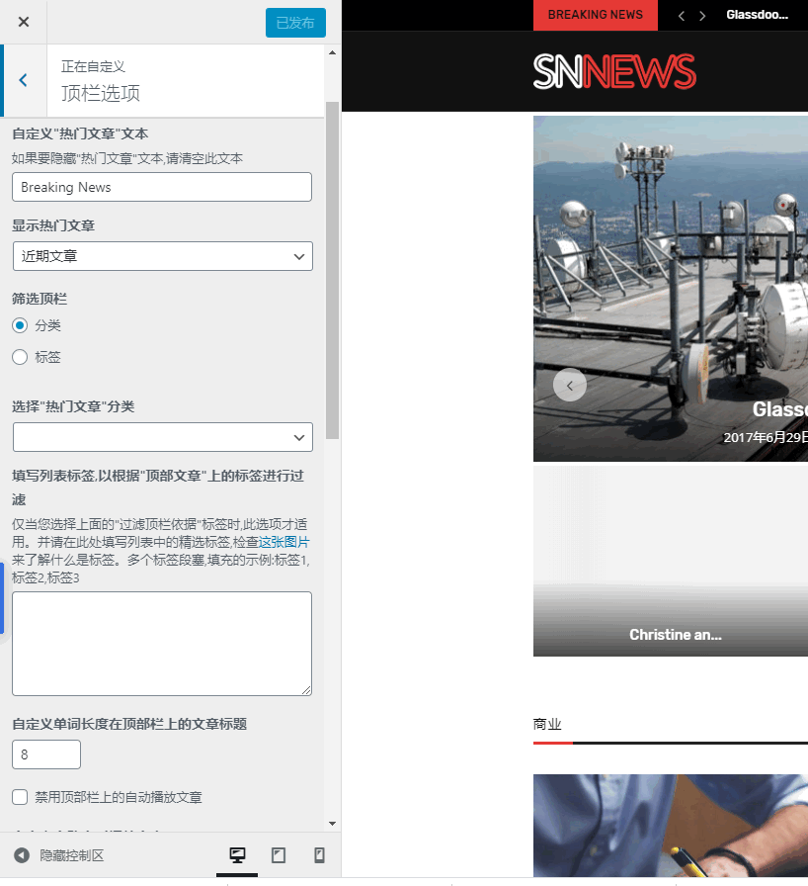
Task: Click the 顶栏选项 section title
Action: click(101, 93)
